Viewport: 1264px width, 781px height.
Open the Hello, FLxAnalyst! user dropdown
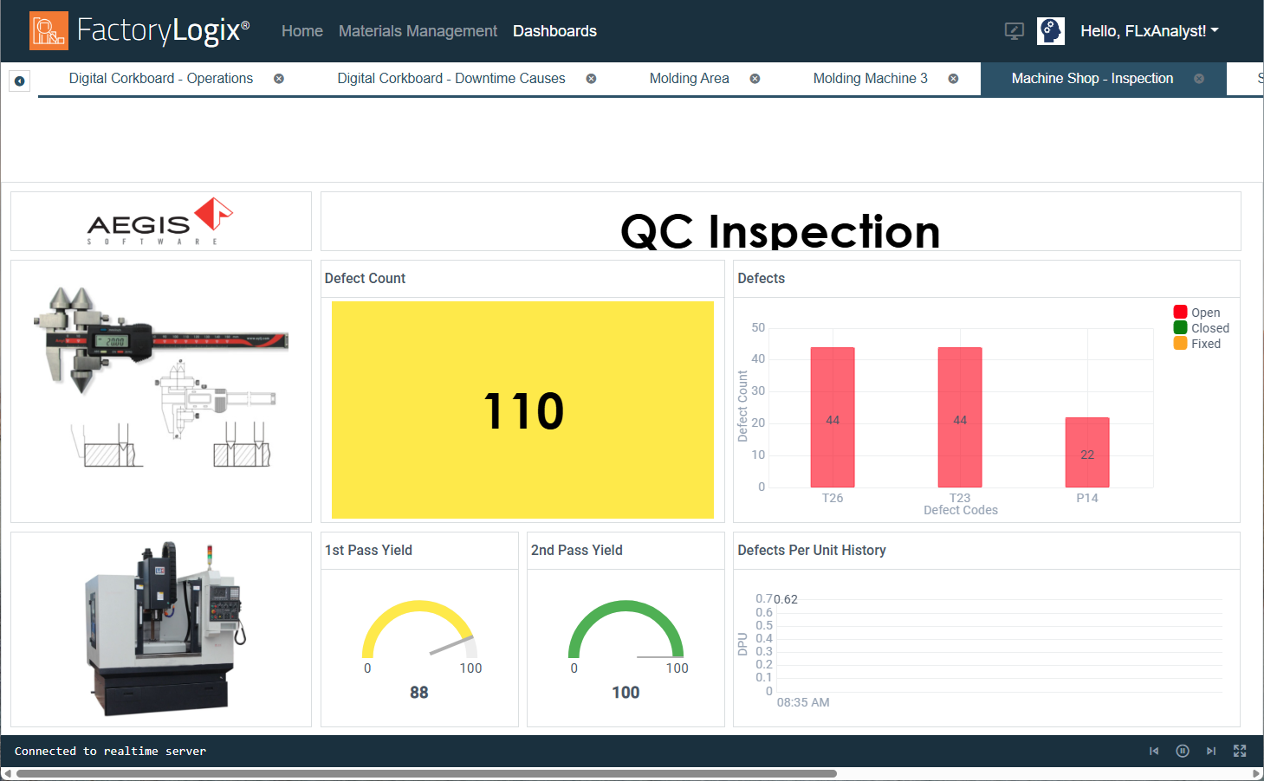click(1149, 31)
